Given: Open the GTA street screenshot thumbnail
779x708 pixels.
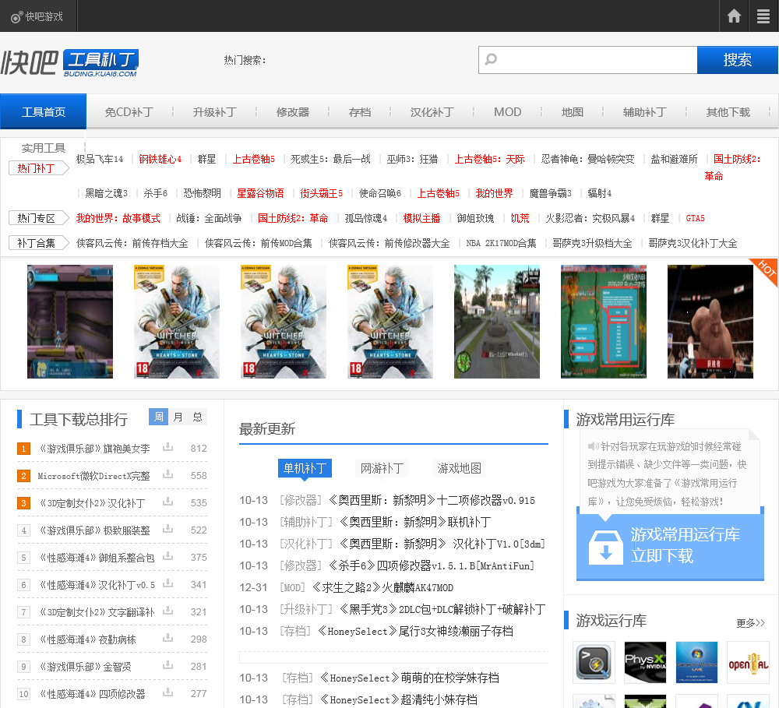Looking at the screenshot, I should [x=497, y=322].
